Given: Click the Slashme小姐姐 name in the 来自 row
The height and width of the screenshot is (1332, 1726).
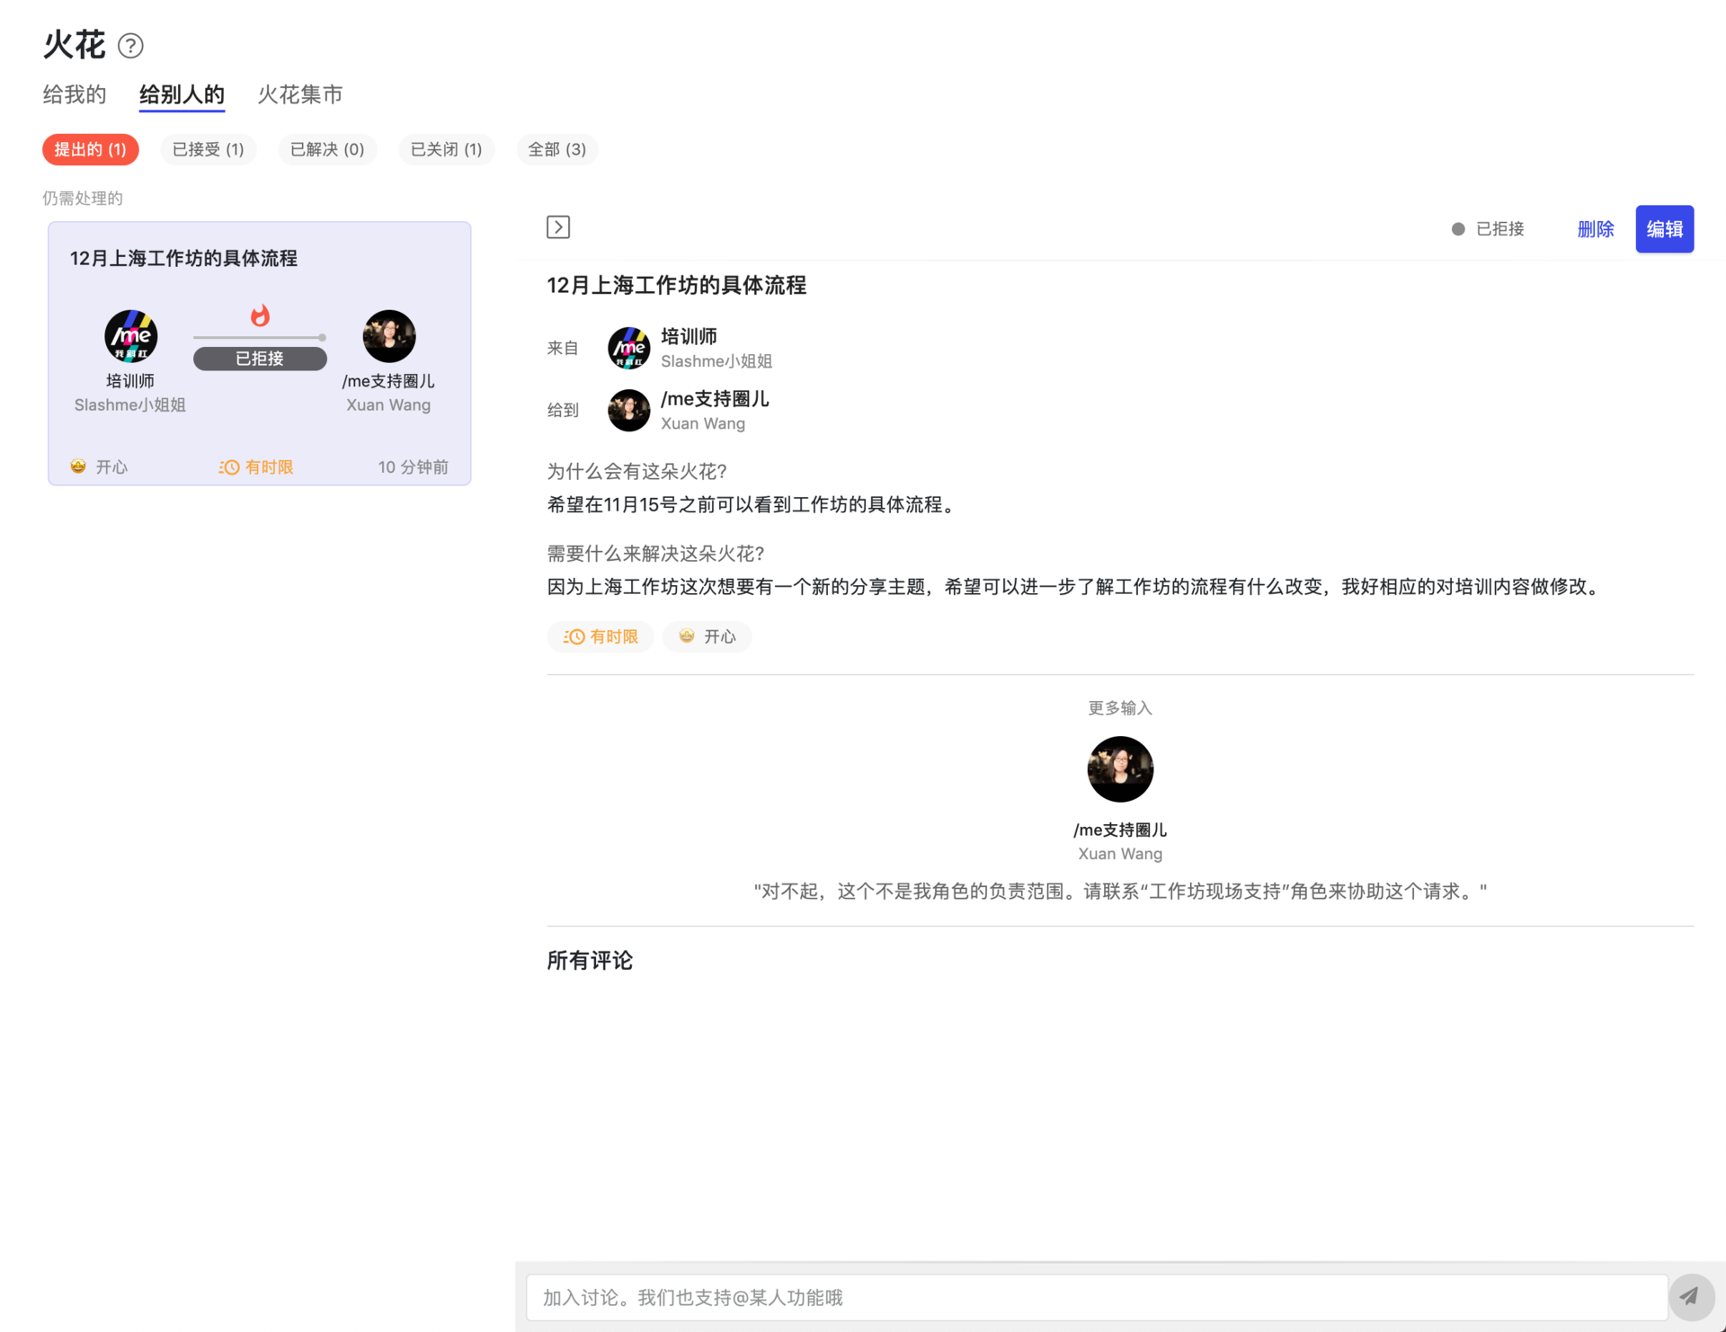Looking at the screenshot, I should (x=716, y=361).
